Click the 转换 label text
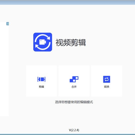Screen dimensions: 135x135 (x=106, y=87)
